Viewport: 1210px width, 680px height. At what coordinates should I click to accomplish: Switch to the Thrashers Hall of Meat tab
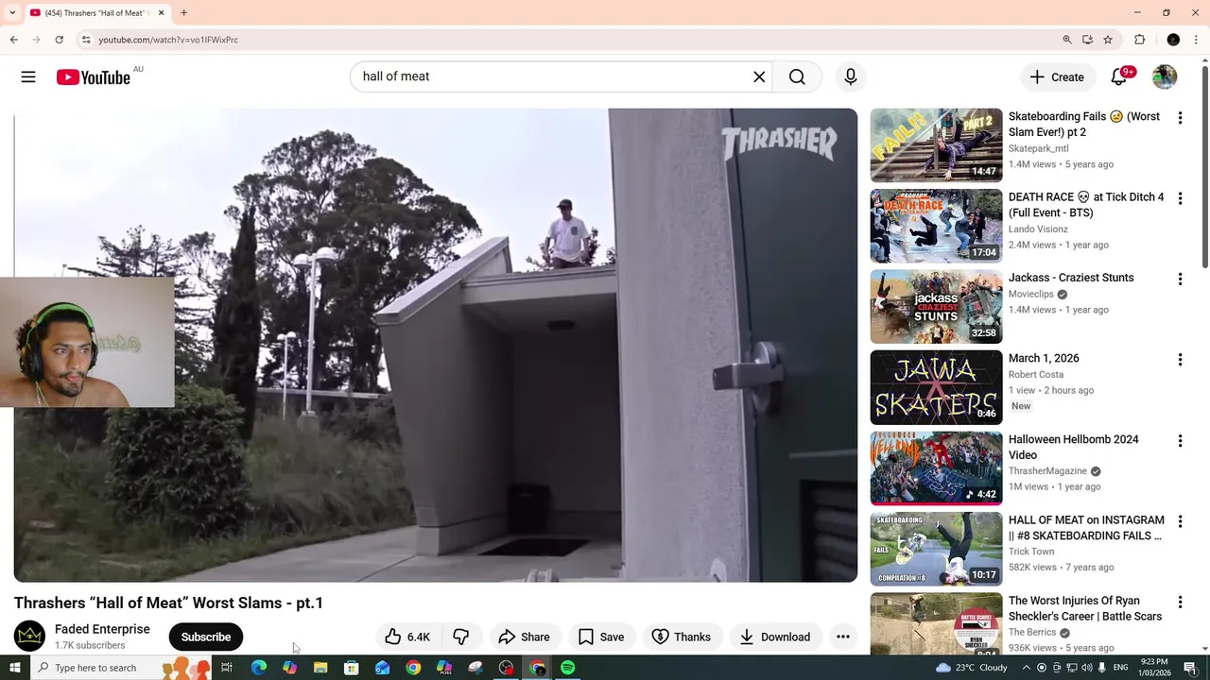pos(96,13)
